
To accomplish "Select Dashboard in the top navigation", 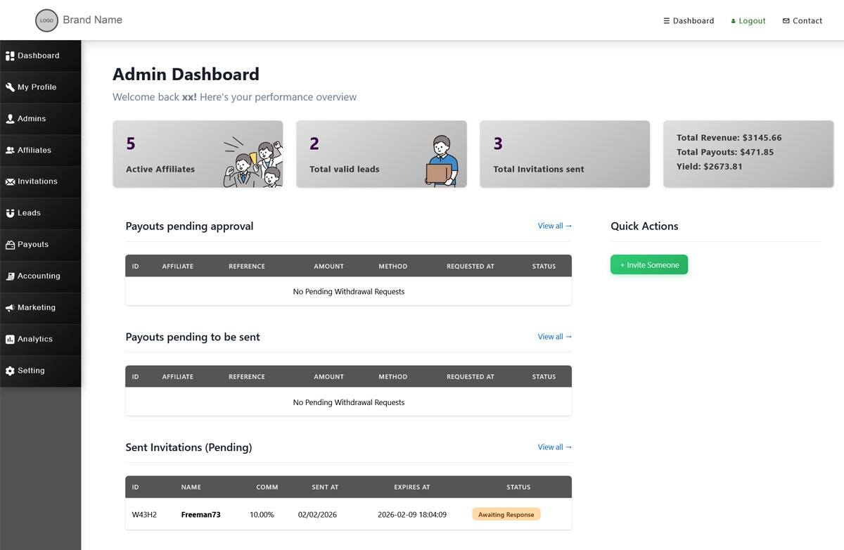I will 689,20.
